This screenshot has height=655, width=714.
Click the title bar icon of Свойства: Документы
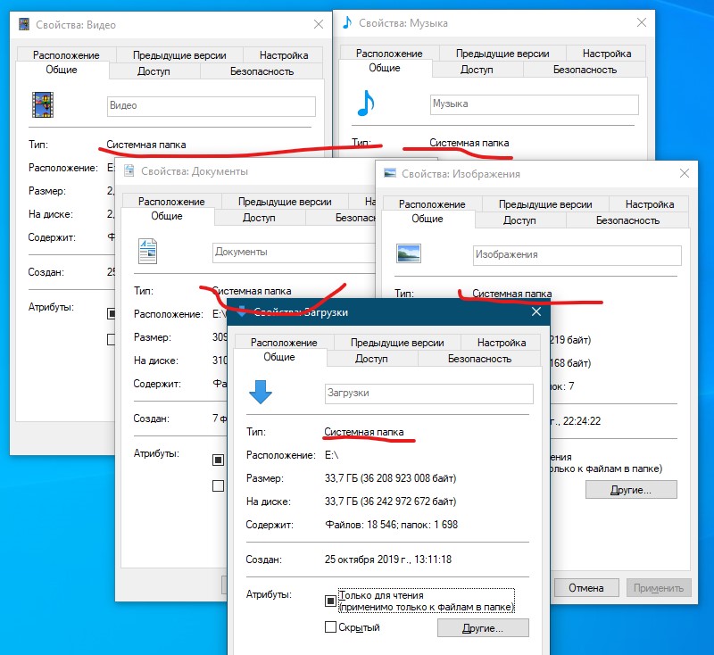click(x=129, y=170)
